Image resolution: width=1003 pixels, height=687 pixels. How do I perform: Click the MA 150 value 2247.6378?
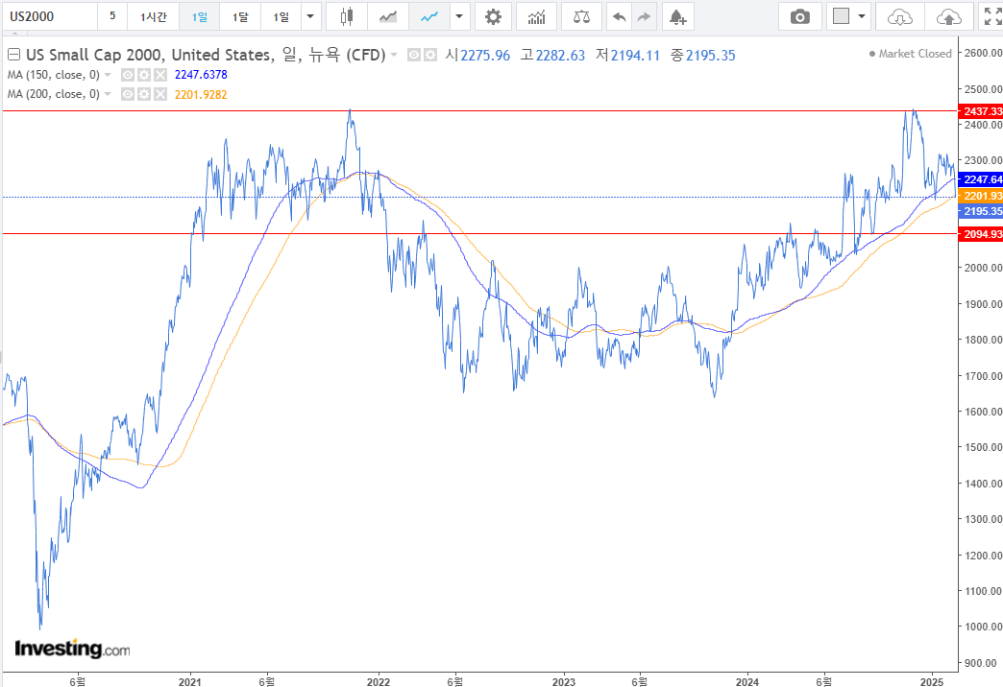[201, 75]
